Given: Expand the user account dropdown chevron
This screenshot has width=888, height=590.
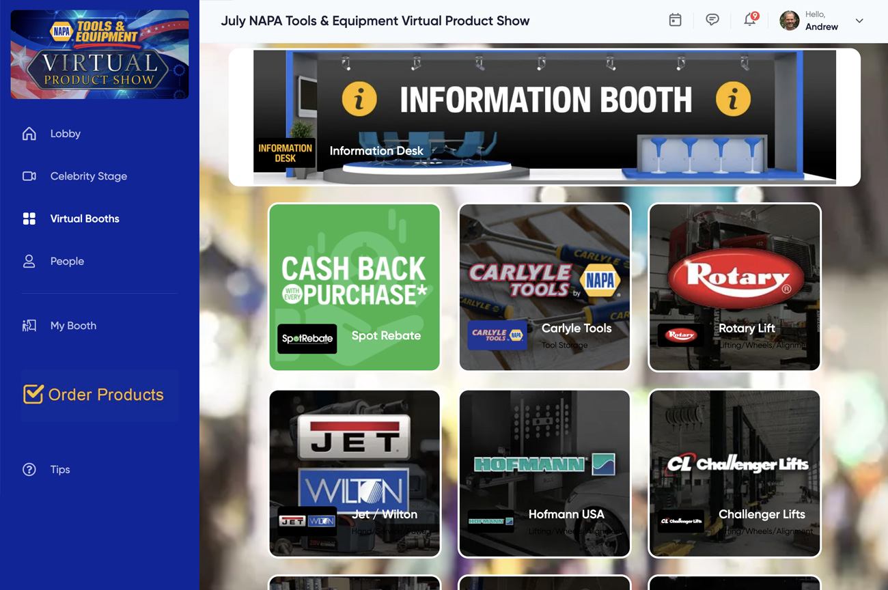Looking at the screenshot, I should (x=859, y=21).
